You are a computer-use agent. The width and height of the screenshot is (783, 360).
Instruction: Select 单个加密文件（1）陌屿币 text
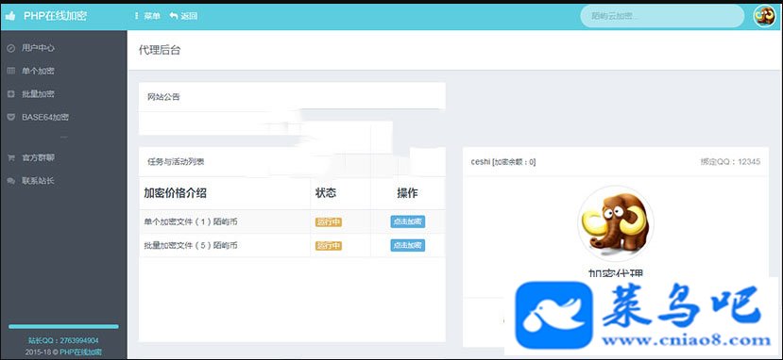tap(190, 221)
